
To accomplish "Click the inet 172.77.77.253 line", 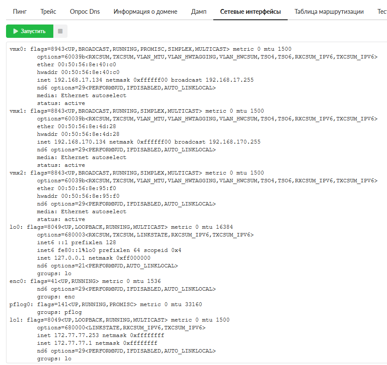I will pyautogui.click(x=101, y=335).
